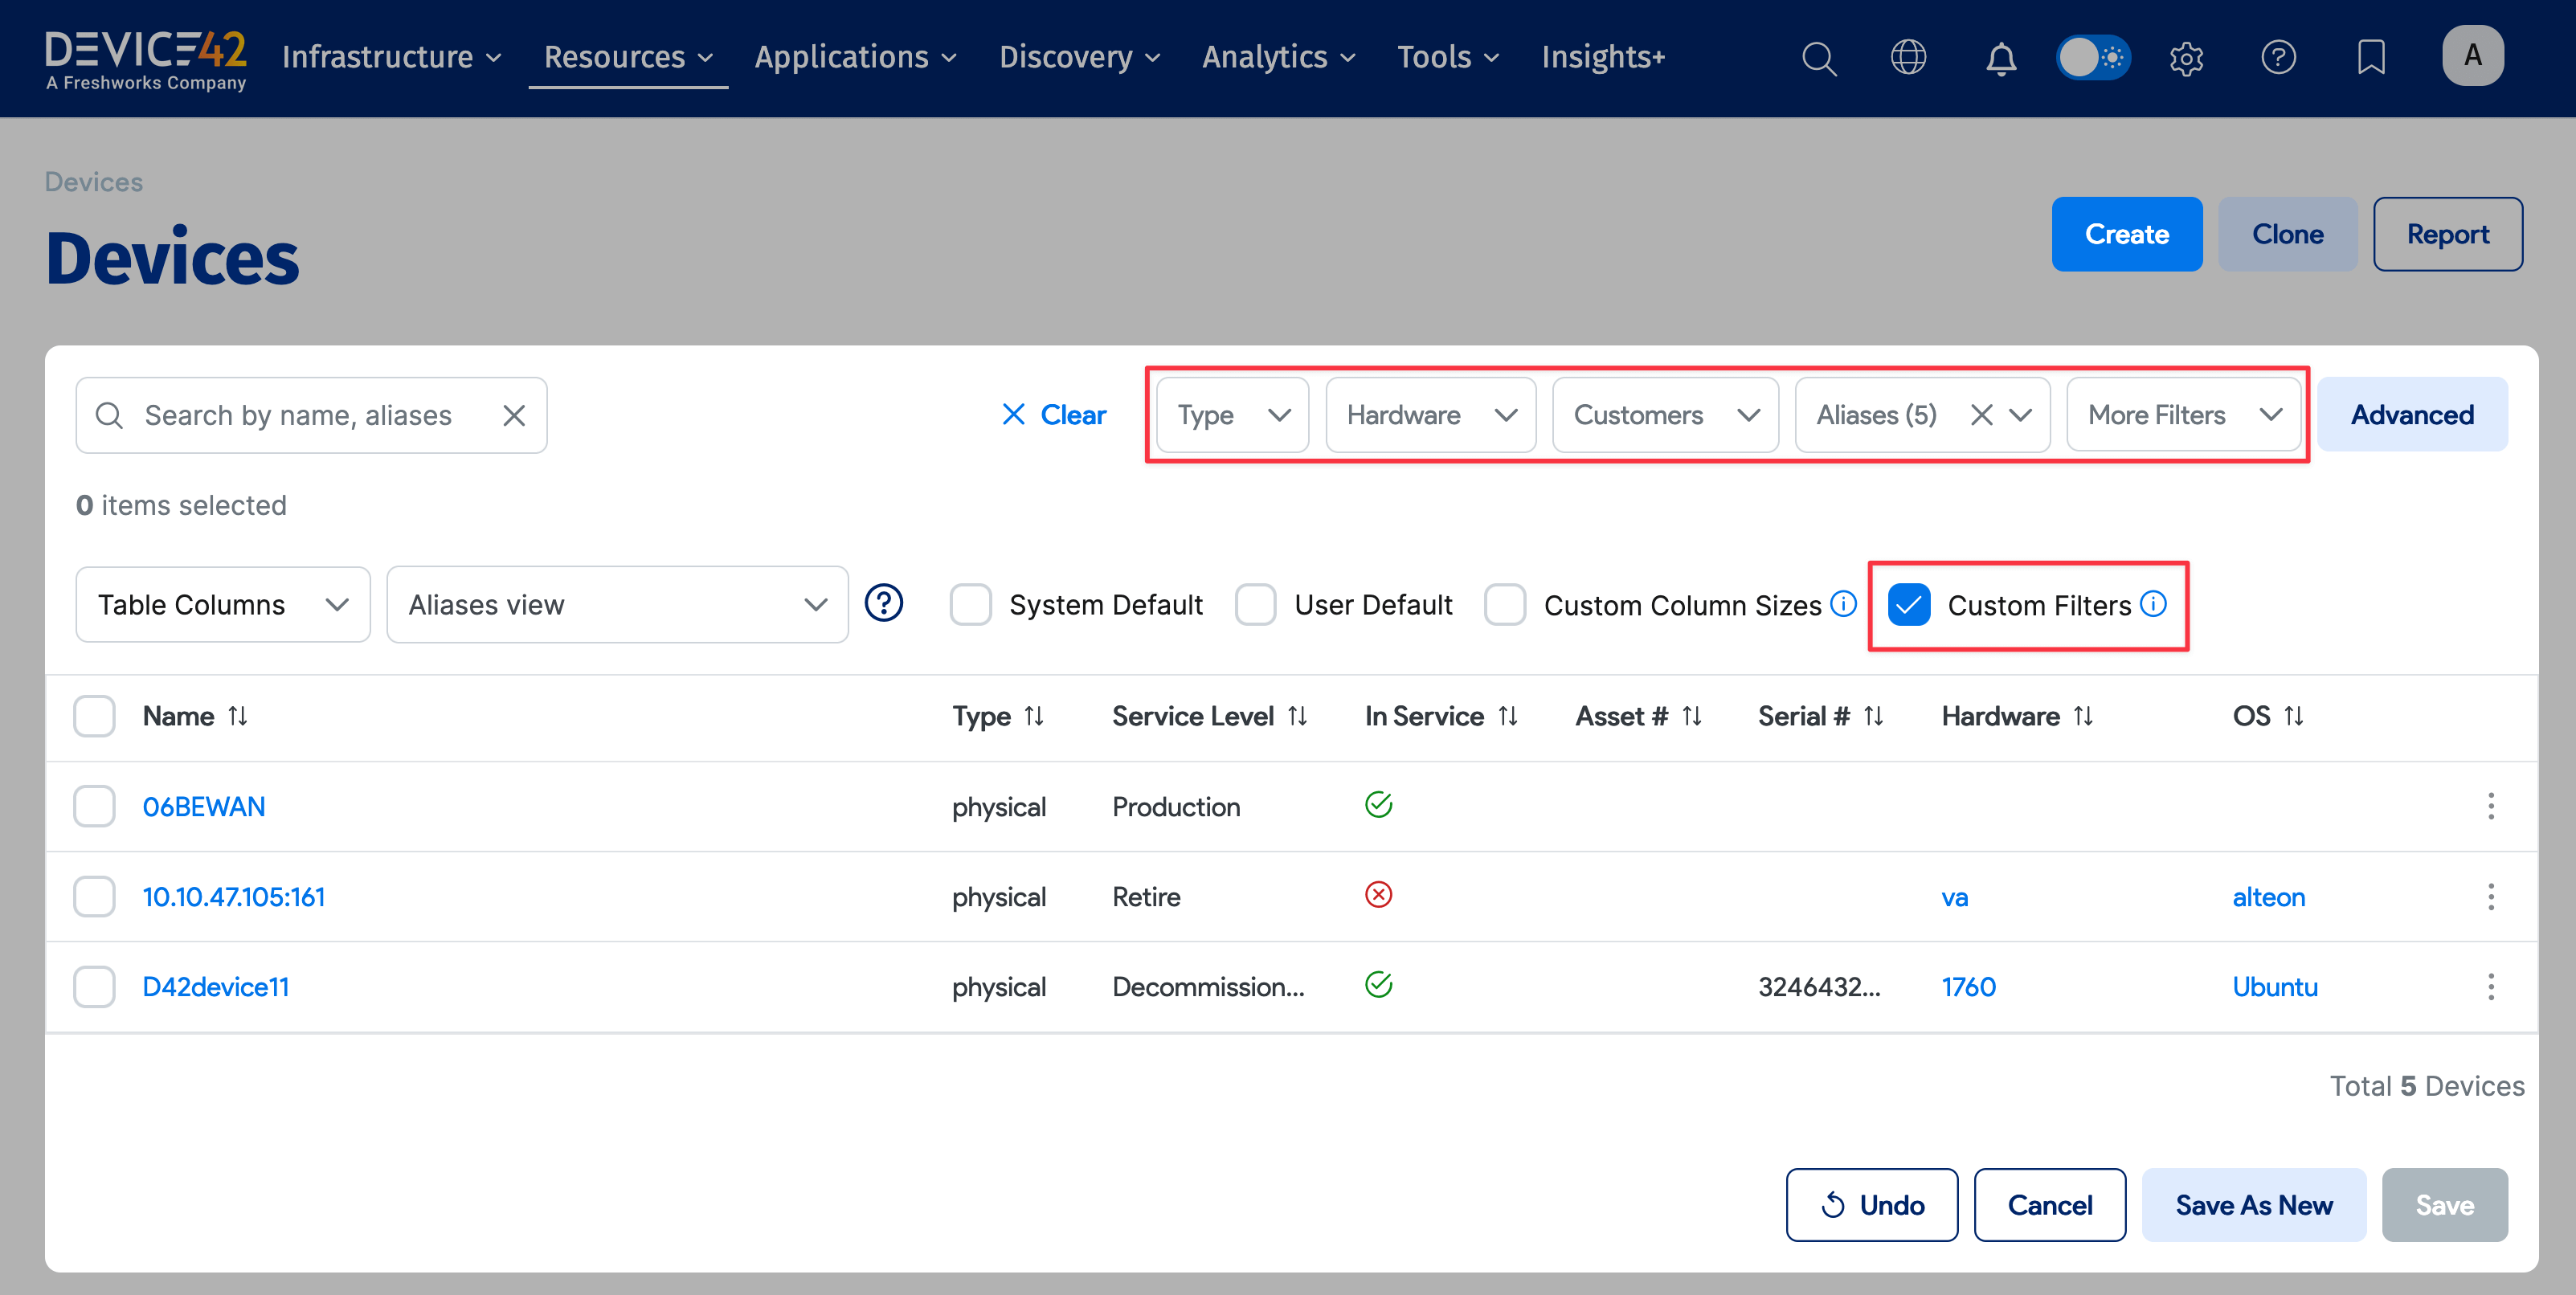Select the D42device11 row checkbox
Screen dimensions: 2576x1295
point(94,987)
